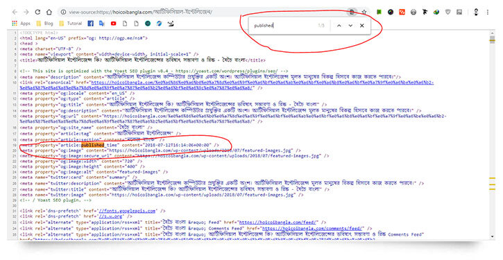Screen dimensions: 503x260
Task: Click the highlighted 'published' match in source
Action: pyautogui.click(x=93, y=145)
